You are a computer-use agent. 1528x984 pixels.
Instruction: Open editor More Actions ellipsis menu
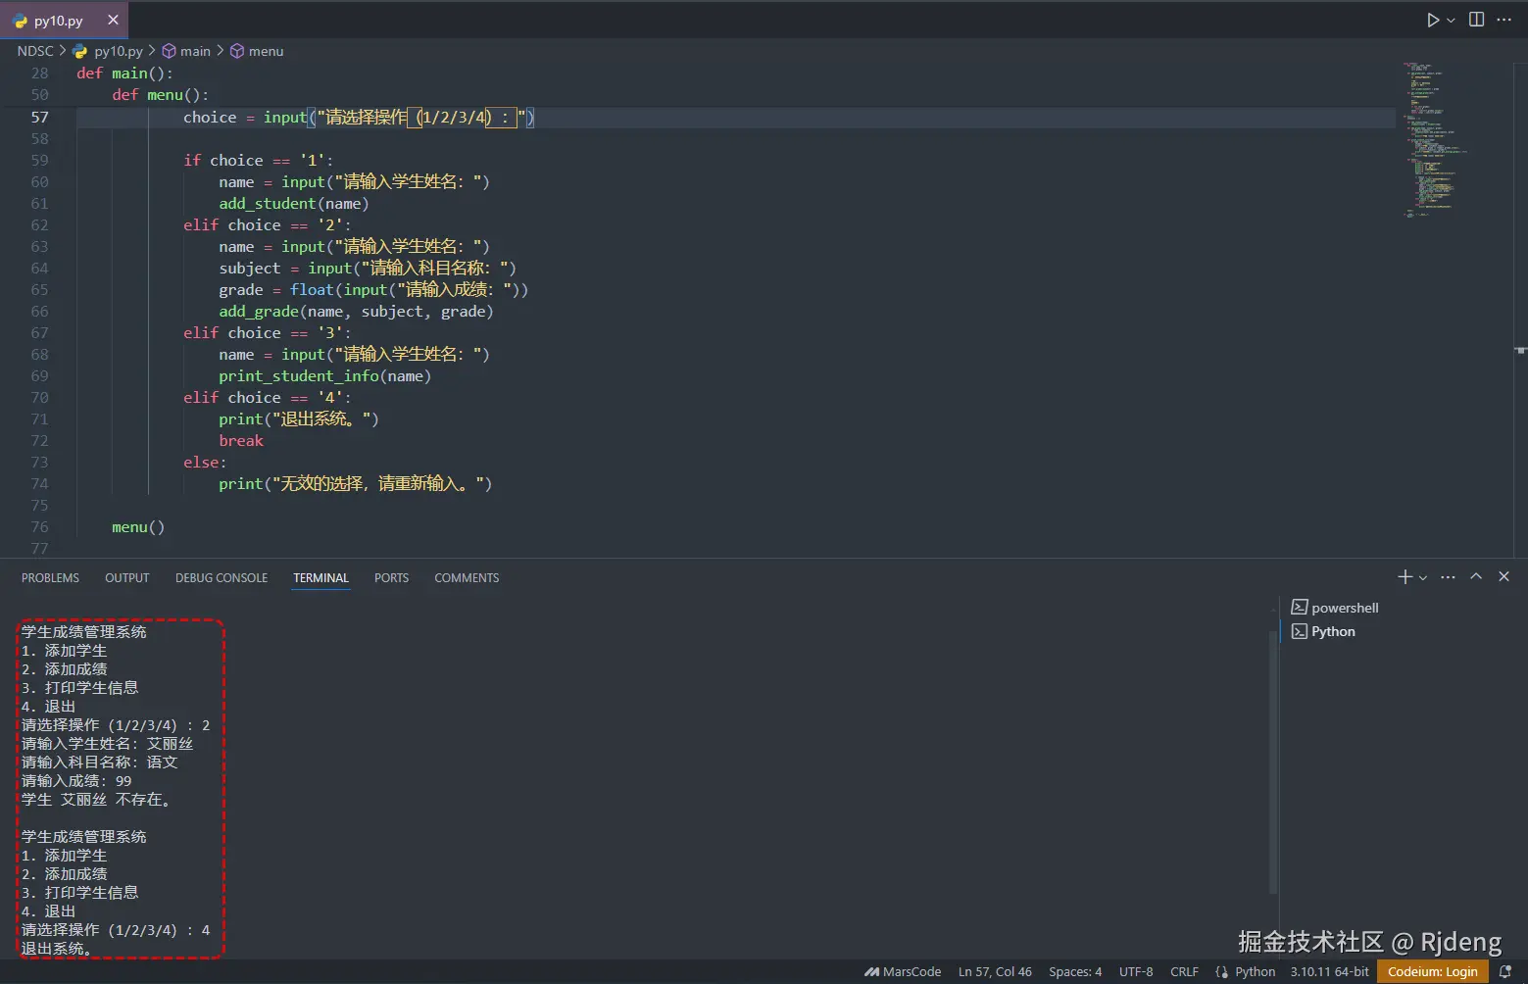(x=1504, y=20)
